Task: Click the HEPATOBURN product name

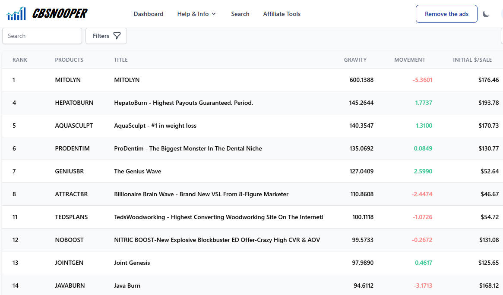Action: coord(74,103)
